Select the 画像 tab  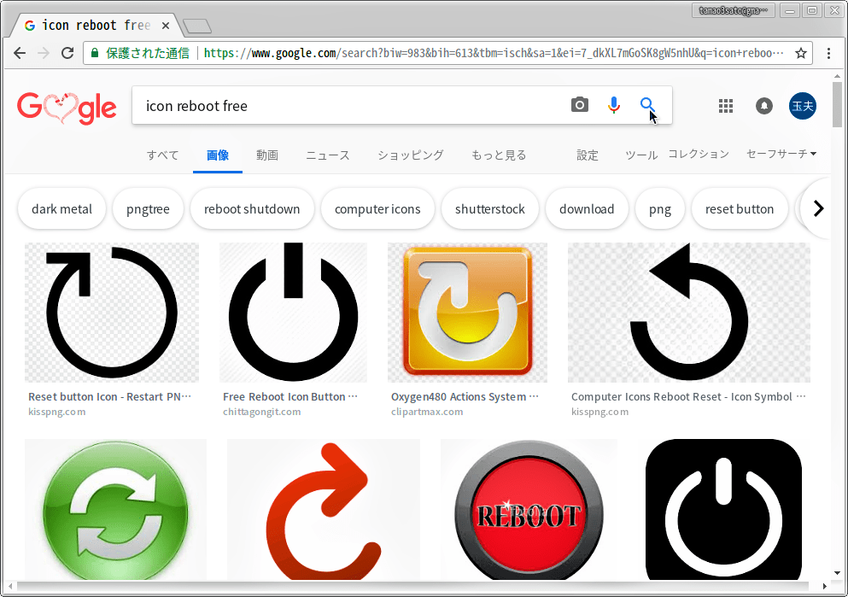(218, 155)
